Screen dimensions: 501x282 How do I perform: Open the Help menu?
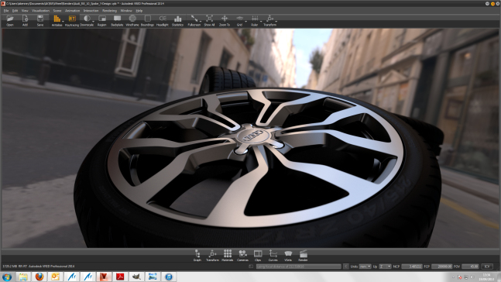tap(139, 11)
